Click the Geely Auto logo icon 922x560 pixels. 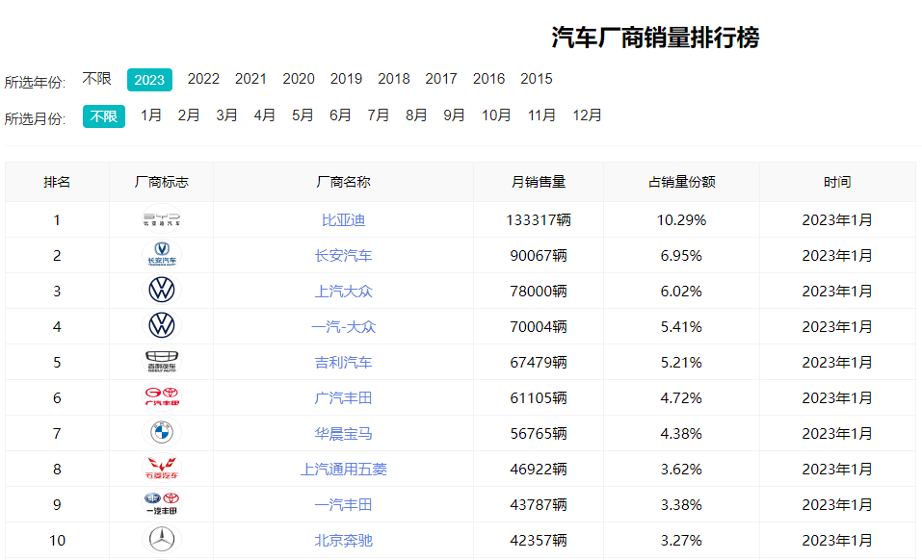pos(161,362)
